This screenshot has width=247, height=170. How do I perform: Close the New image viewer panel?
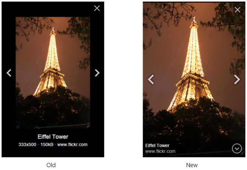[237, 10]
